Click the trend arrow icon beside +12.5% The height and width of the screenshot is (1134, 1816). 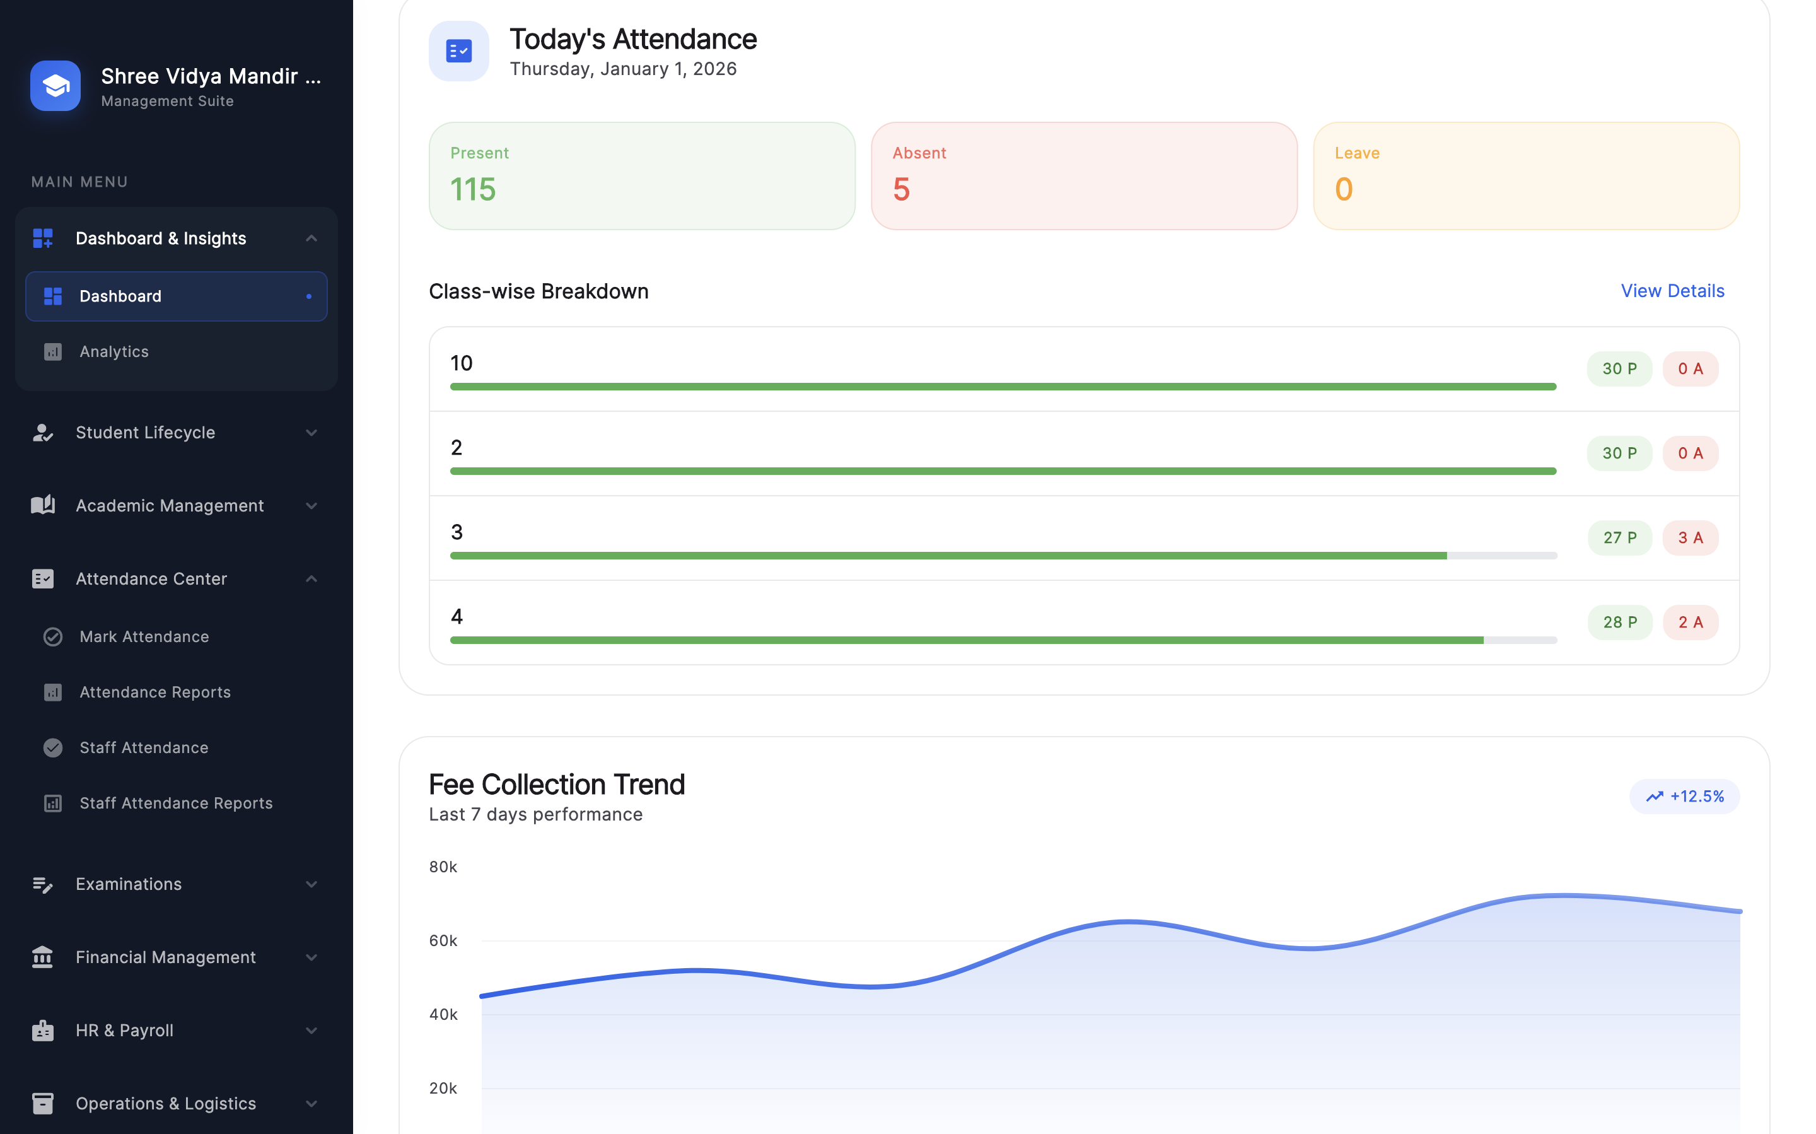click(x=1655, y=796)
